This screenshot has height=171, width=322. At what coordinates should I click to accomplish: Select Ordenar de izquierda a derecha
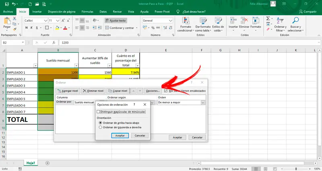[100, 127]
